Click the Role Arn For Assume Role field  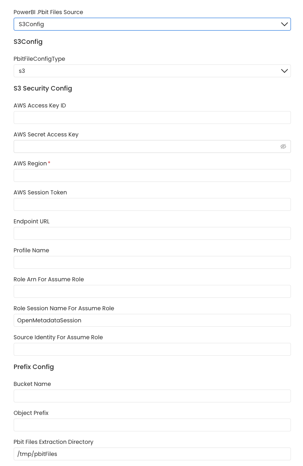tap(152, 291)
